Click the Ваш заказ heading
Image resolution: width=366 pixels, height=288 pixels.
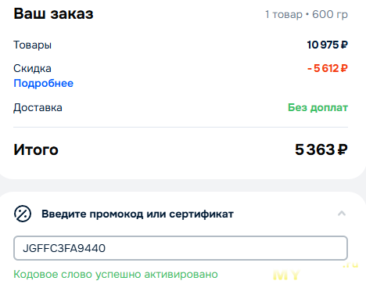point(53,13)
